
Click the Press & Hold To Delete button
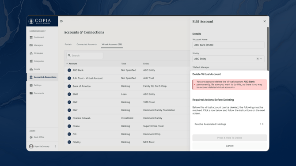pyautogui.click(x=230, y=138)
